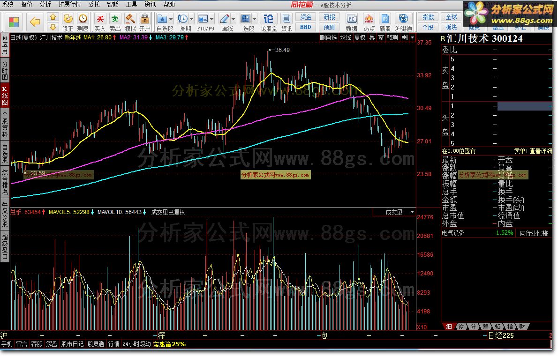Open F10/F9 company info icon

[203, 22]
